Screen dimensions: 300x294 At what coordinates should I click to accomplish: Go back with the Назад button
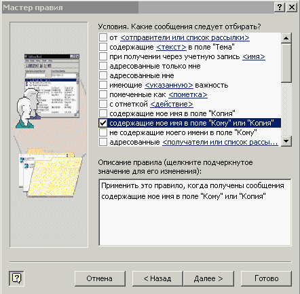tap(157, 278)
